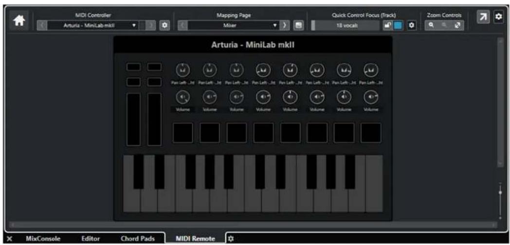Select the MIDI Remote tab
Image resolution: width=510 pixels, height=245 pixels.
[x=195, y=239]
